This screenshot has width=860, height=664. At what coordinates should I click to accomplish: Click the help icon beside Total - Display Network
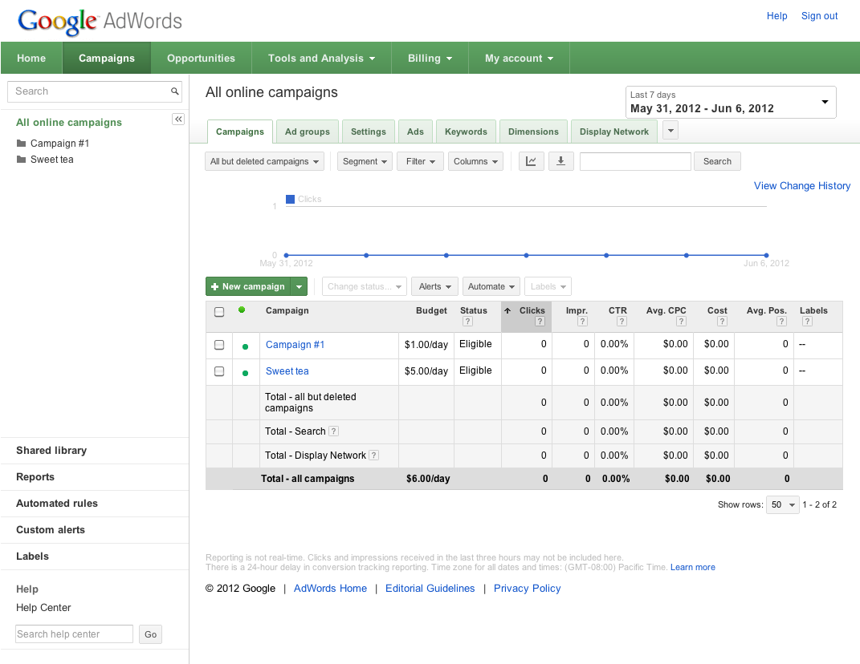(373, 455)
